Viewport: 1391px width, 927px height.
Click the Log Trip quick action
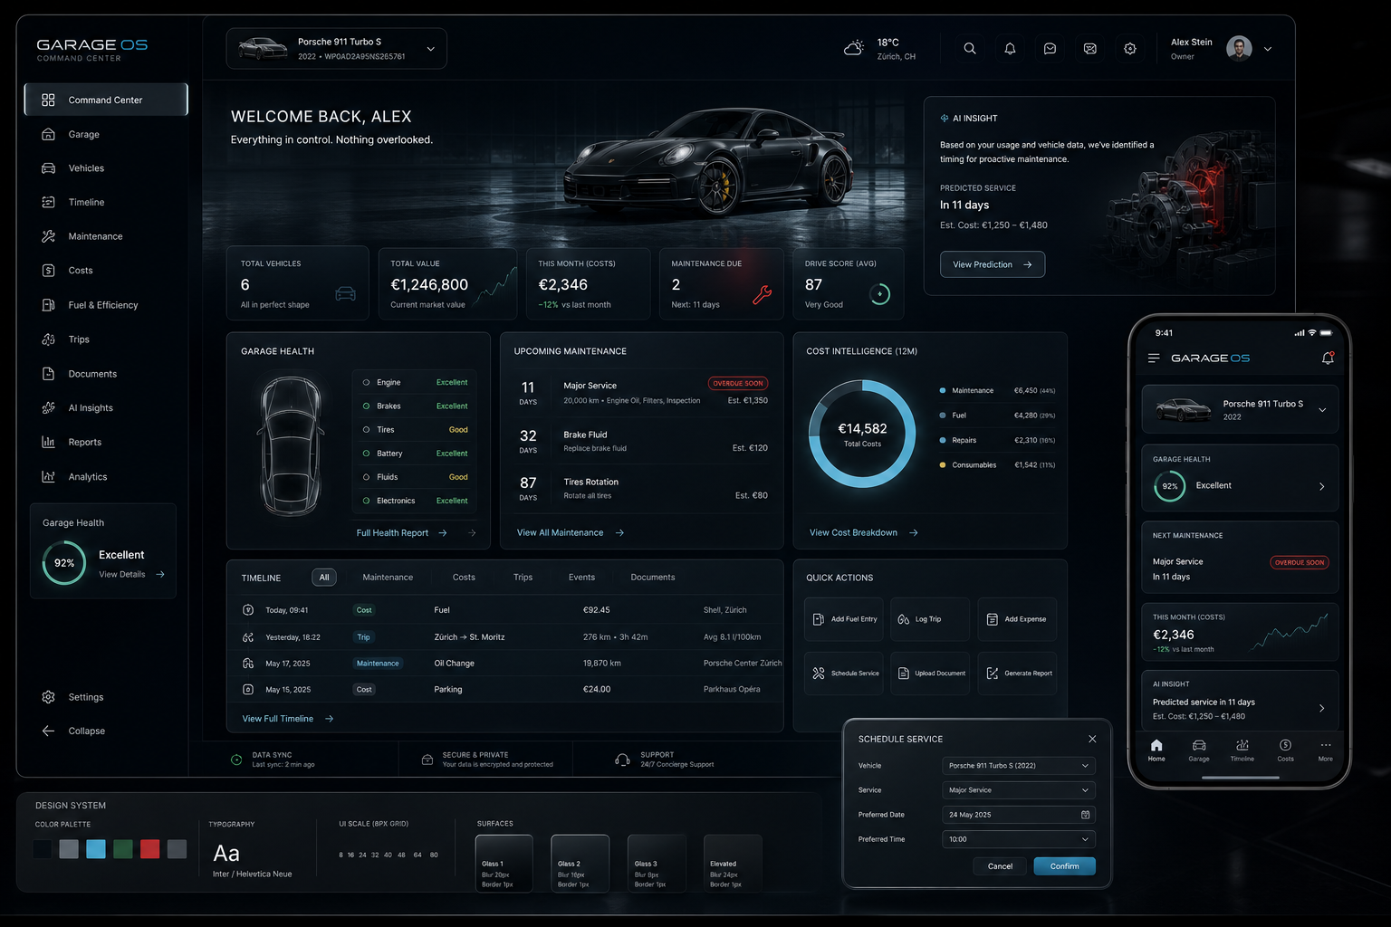930,619
